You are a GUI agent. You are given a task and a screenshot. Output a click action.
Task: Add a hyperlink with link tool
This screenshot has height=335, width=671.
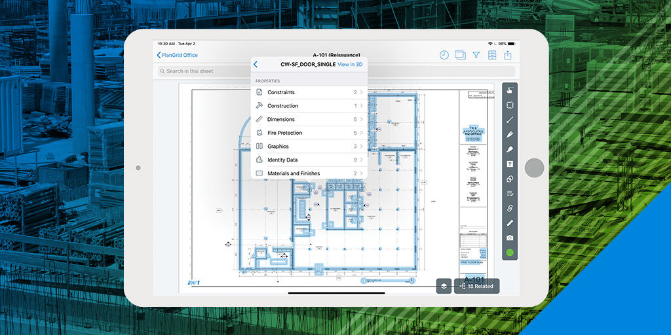[510, 209]
